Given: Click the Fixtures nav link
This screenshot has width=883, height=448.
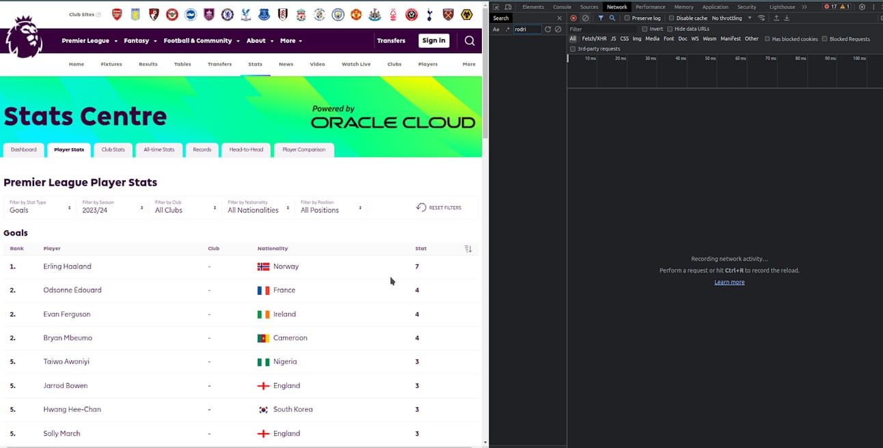Looking at the screenshot, I should [x=111, y=64].
